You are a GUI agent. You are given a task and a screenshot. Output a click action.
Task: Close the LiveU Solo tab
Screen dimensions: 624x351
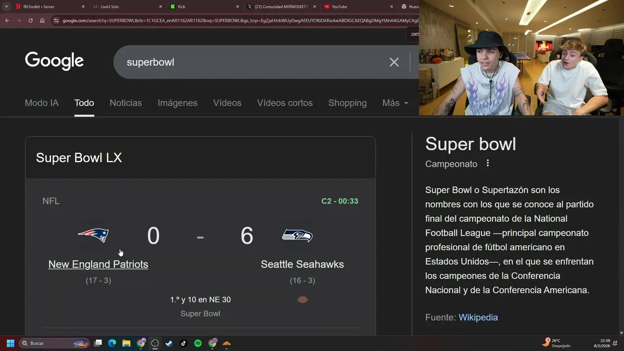pos(160,7)
